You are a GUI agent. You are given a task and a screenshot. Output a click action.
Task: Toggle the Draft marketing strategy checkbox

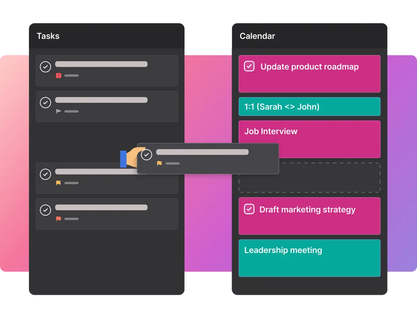[x=249, y=209]
